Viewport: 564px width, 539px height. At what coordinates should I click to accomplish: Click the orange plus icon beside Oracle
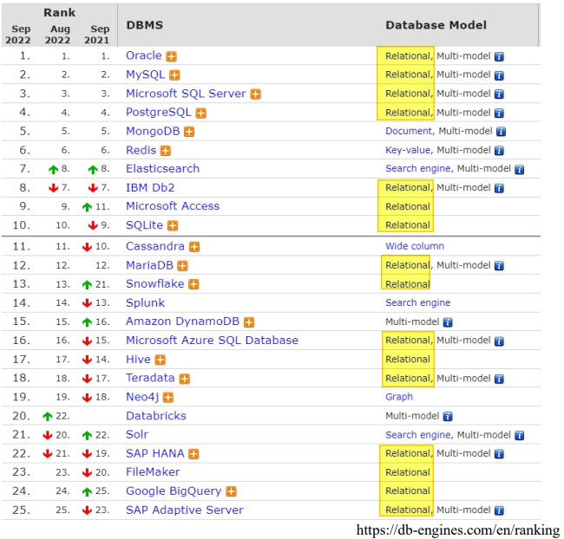(173, 56)
